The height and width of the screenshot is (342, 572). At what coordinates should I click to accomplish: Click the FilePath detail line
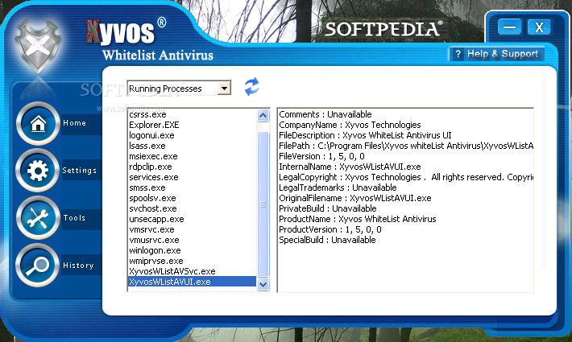pyautogui.click(x=406, y=146)
